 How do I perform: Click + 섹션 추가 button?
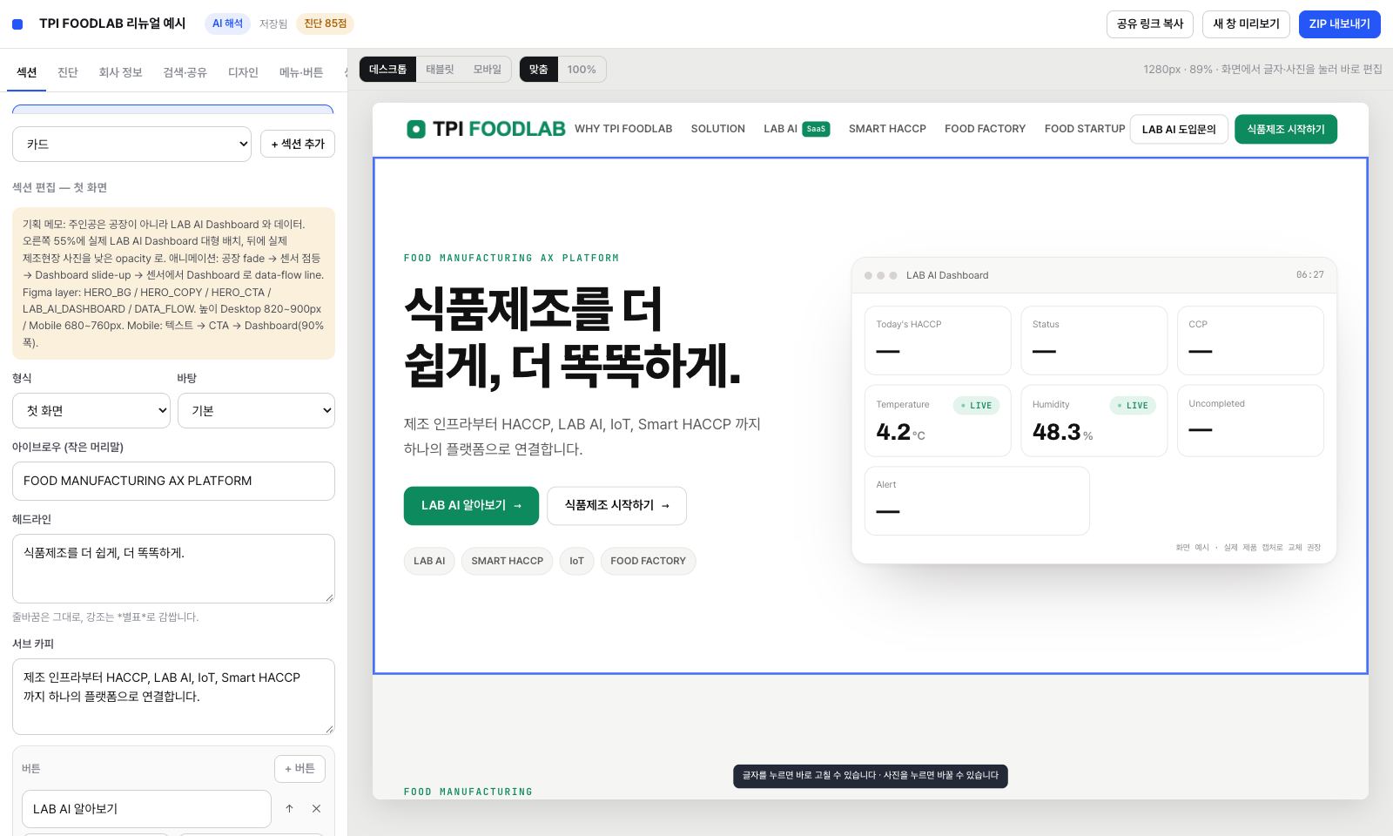(x=298, y=144)
